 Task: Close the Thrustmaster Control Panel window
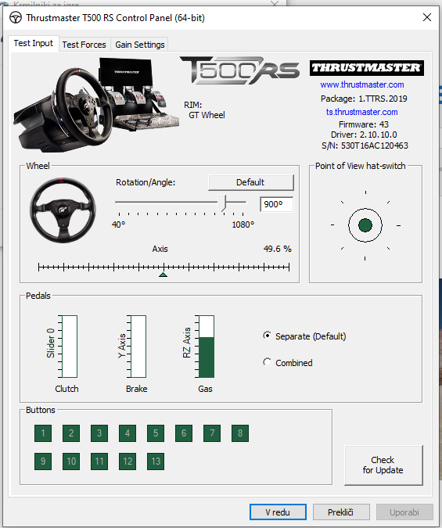(427, 17)
